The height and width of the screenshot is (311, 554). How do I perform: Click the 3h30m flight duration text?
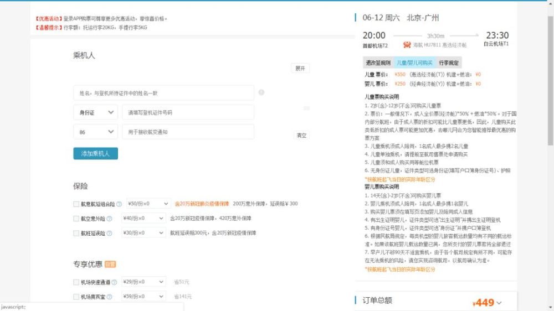pos(435,36)
